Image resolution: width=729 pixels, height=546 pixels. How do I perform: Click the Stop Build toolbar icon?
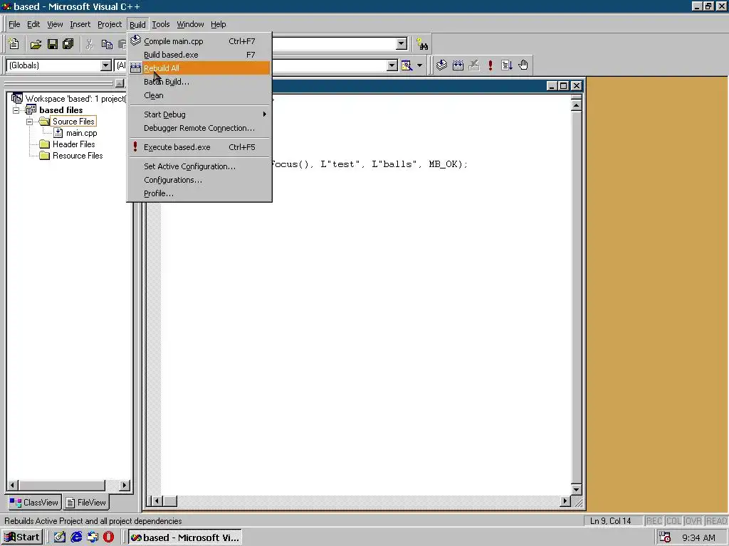point(473,65)
